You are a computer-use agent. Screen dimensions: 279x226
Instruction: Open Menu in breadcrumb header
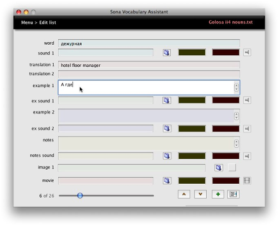(27, 22)
